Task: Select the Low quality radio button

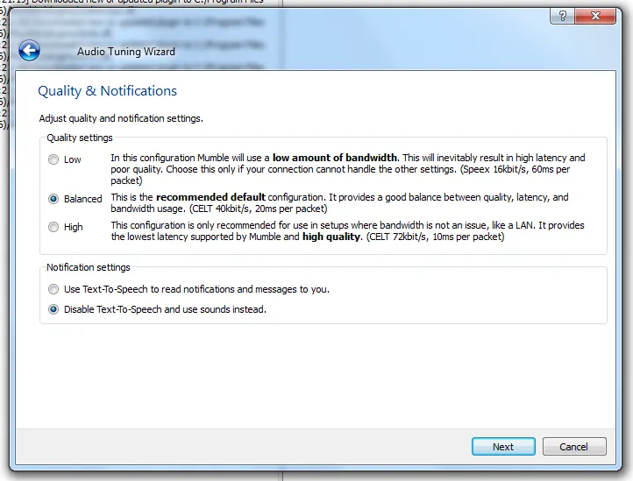Action: click(54, 159)
